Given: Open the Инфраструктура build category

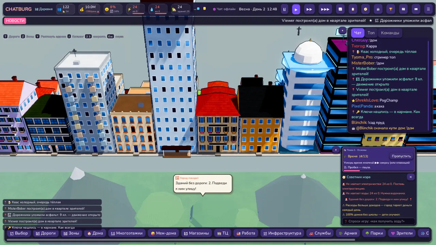Looking at the screenshot, I should (x=282, y=233).
